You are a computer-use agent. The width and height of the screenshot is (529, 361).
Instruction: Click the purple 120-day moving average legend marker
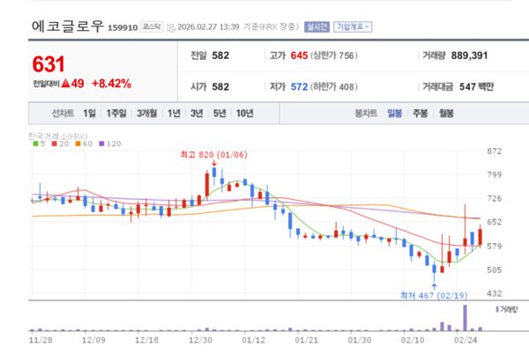pos(101,144)
